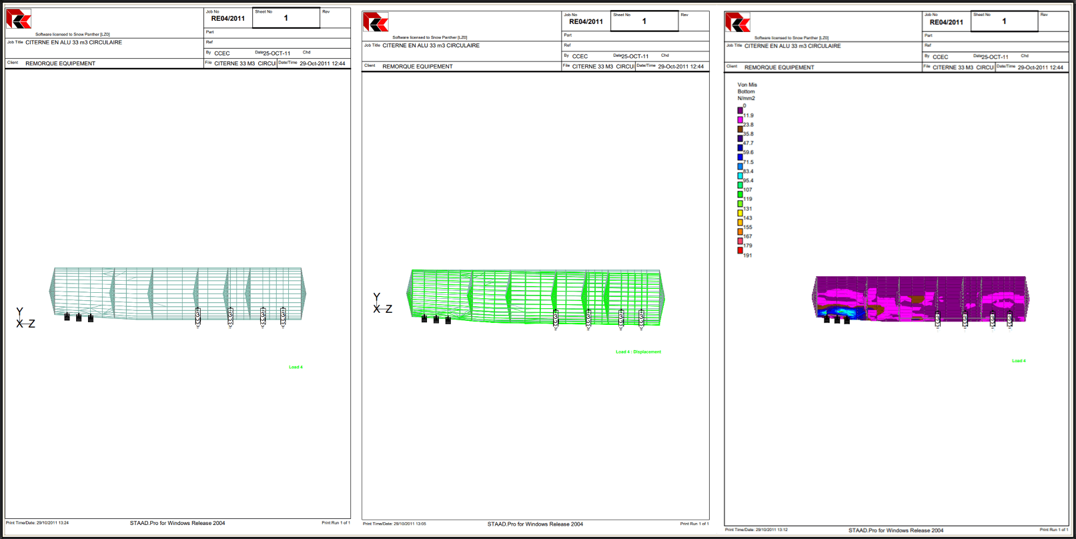The height and width of the screenshot is (539, 1076).
Task: Click Job No 'RE04/2011' on the displacement page
Action: coord(586,22)
